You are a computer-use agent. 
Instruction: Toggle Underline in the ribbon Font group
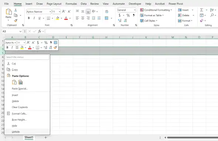[40, 18]
